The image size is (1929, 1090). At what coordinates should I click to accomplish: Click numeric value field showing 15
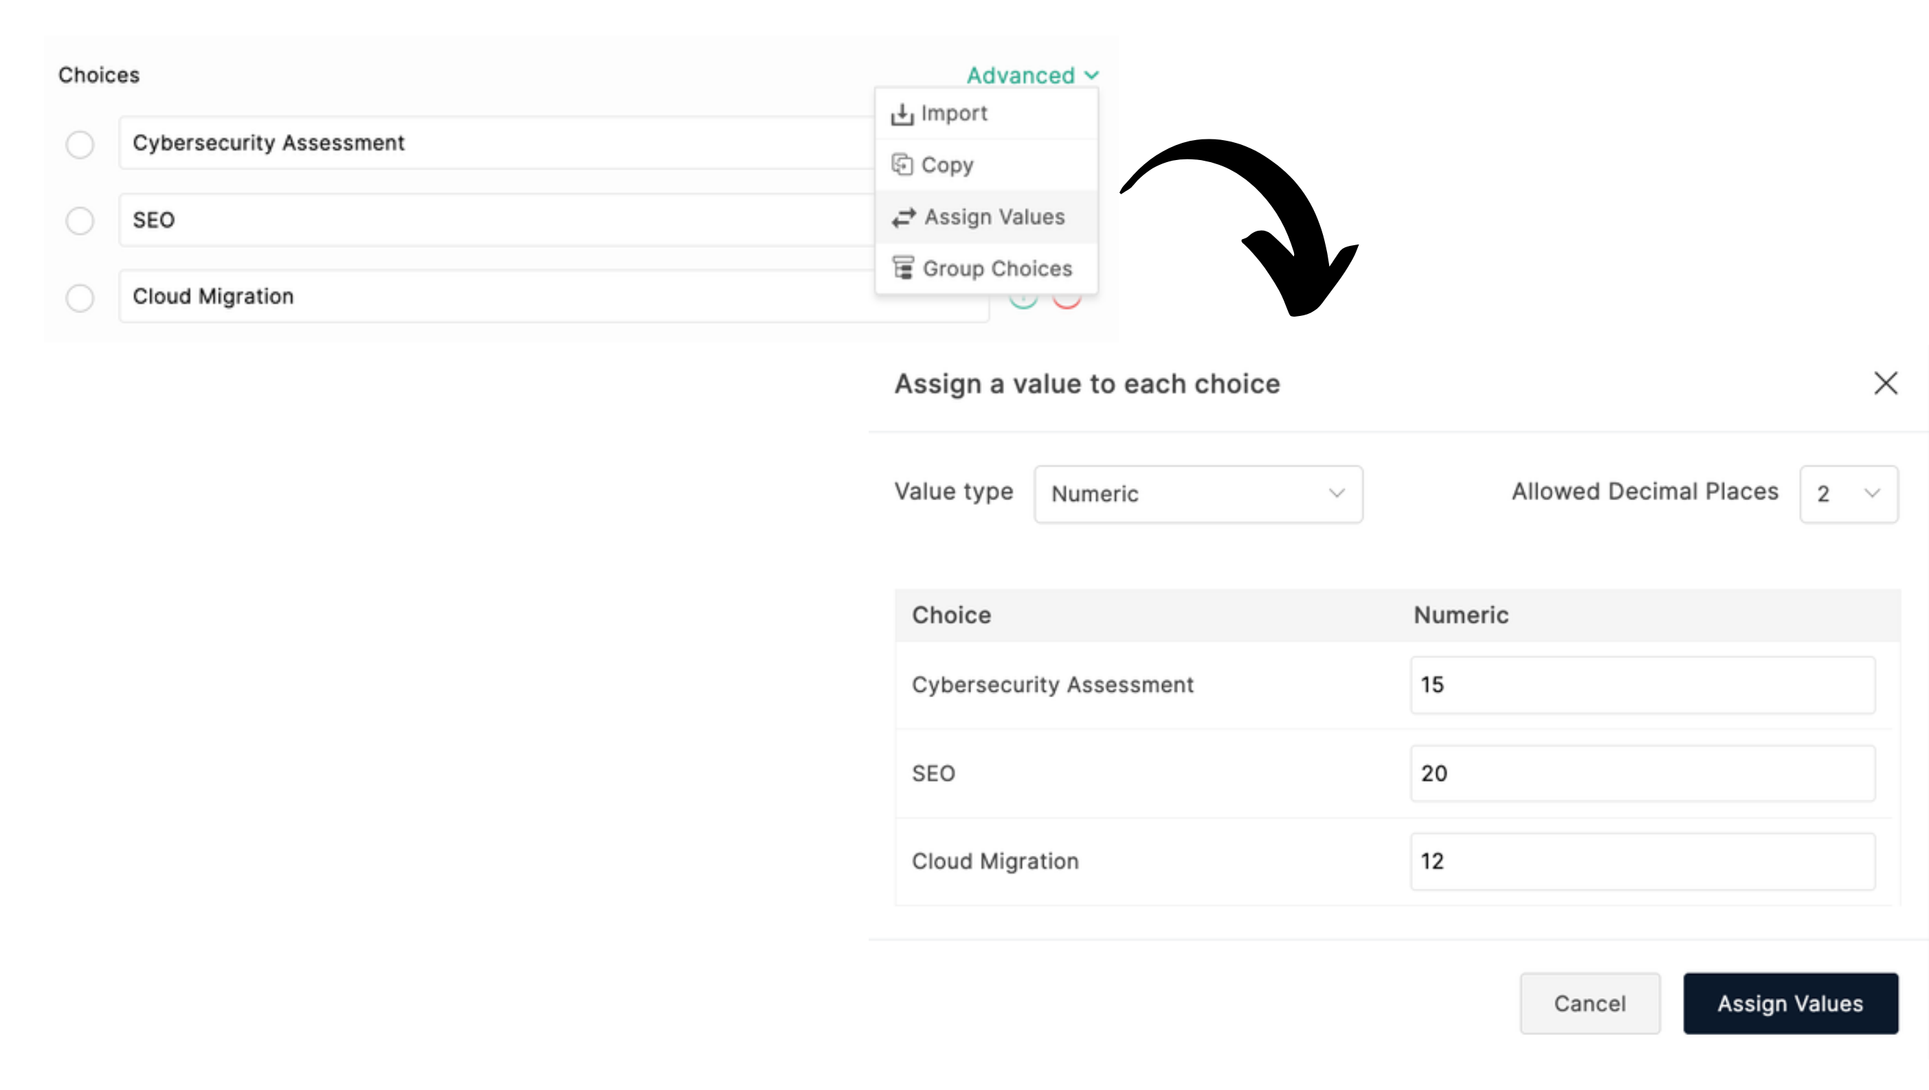[x=1643, y=685]
